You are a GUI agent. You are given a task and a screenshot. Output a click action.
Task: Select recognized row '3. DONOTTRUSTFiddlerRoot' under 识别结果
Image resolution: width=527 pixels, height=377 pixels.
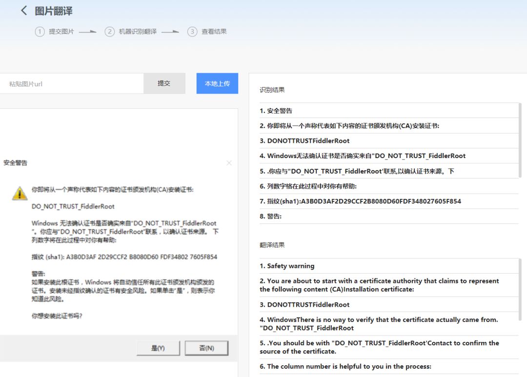point(389,141)
